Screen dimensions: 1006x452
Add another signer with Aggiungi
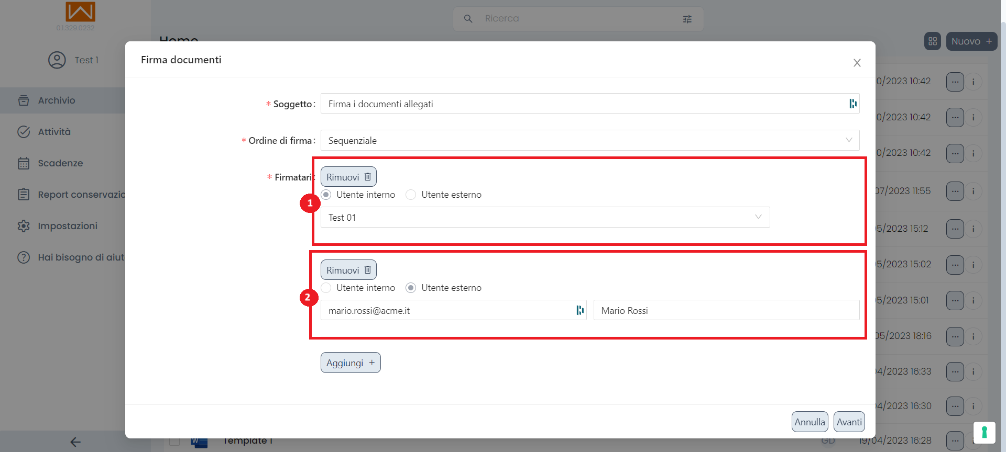[x=351, y=363]
